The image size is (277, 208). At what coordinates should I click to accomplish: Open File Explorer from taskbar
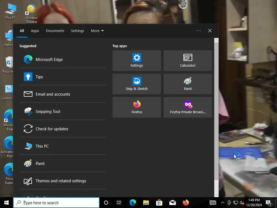click(x=146, y=203)
